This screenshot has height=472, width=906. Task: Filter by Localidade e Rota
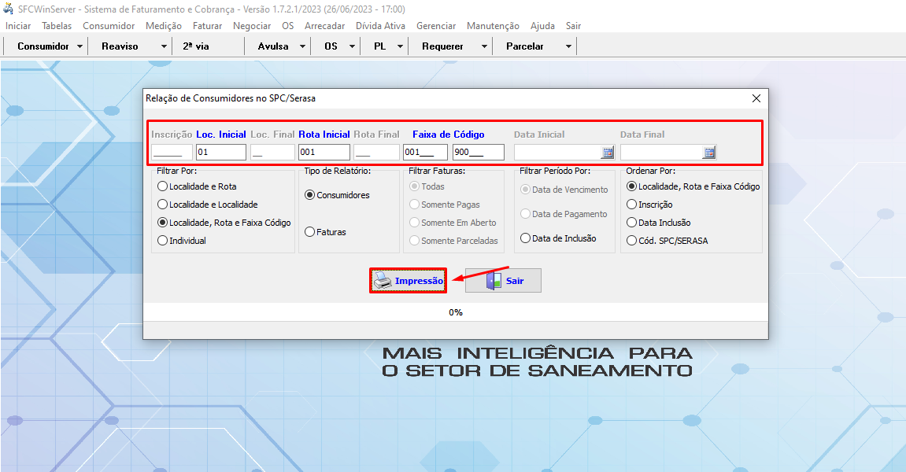tap(163, 186)
